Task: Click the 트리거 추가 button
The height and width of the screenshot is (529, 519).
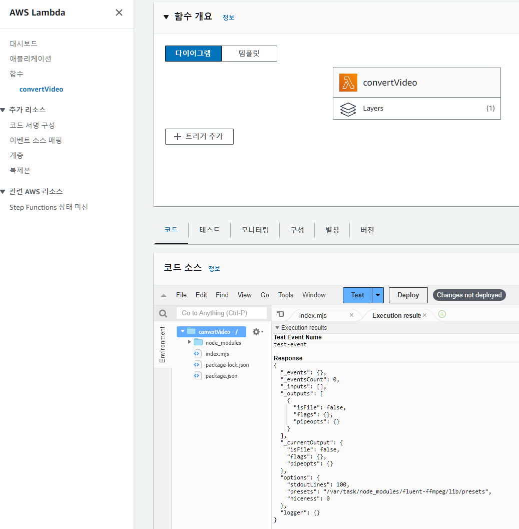Action: pos(199,137)
